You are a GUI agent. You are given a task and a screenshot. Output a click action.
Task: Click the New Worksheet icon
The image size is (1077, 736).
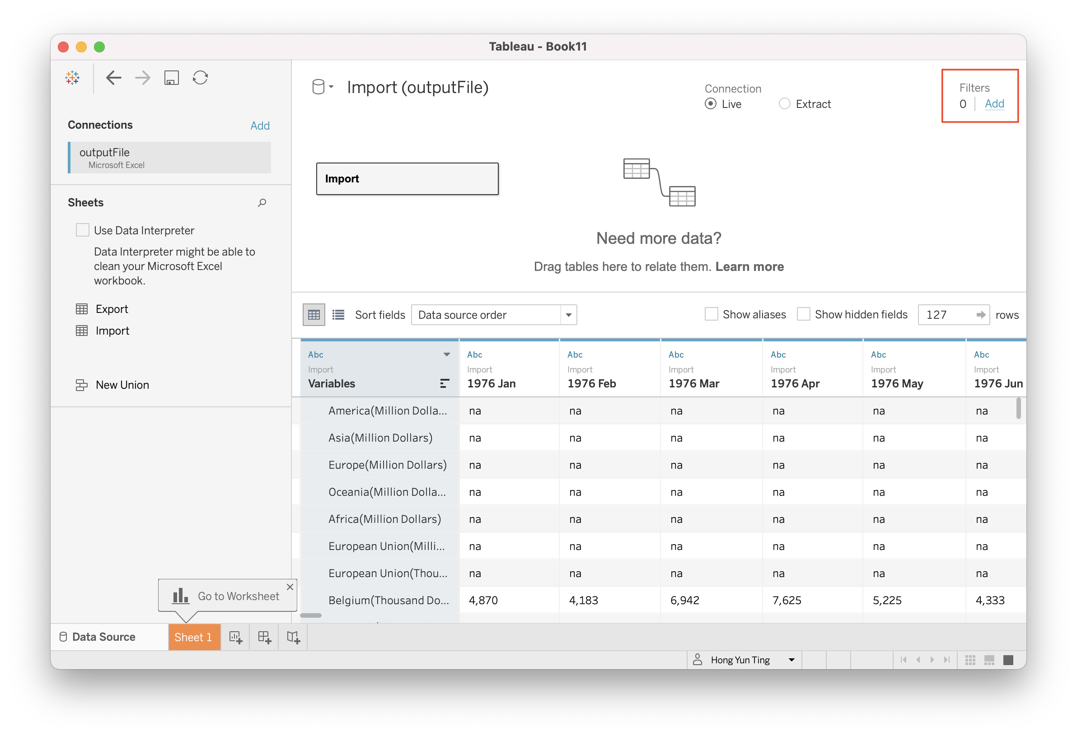235,638
